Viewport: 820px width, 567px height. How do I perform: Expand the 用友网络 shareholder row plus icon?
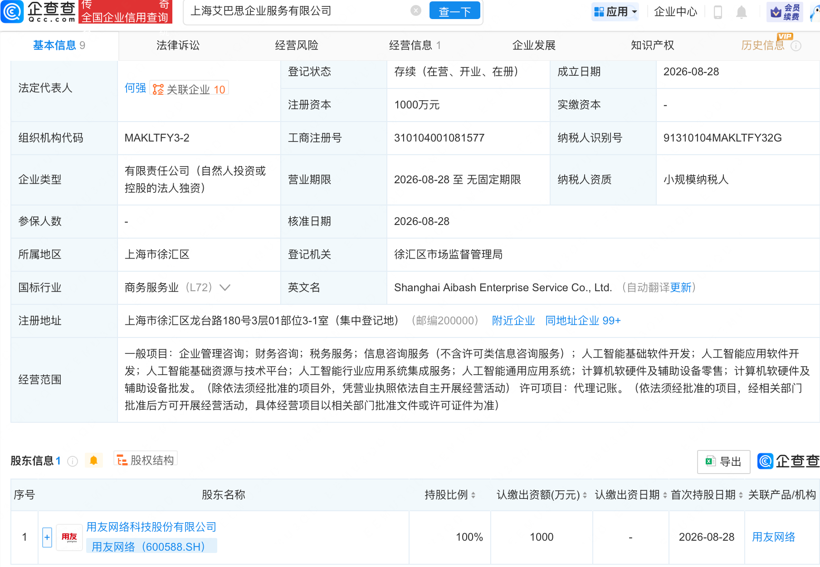47,538
